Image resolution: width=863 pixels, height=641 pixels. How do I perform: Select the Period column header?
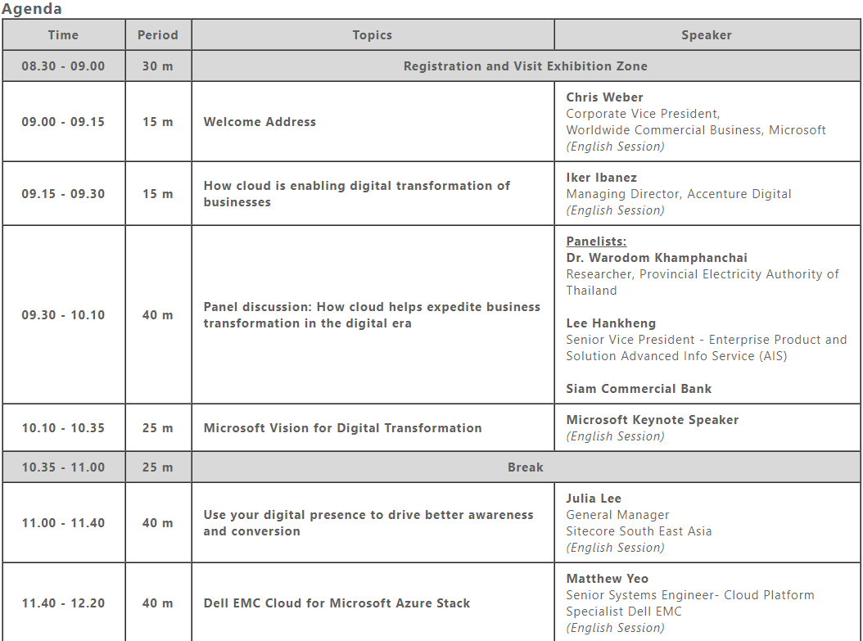tap(157, 35)
